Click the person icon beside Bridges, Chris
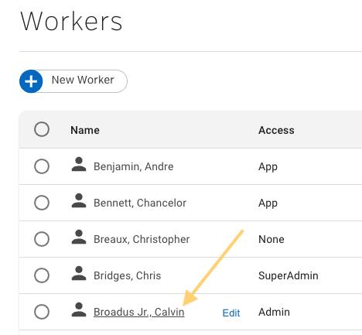 [79, 273]
